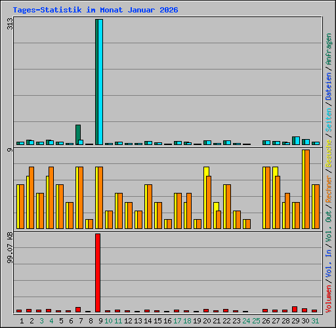336x328 pixels.
Task: Select day label '15' on the x-axis
Action: (x=157, y=321)
